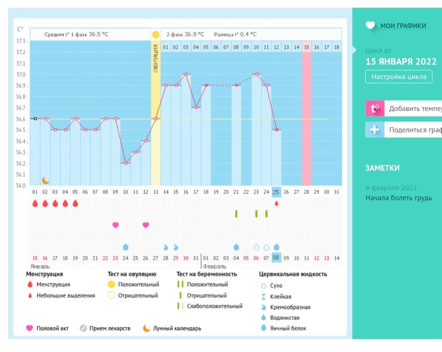
Task: Select the 36.2 temperature point on cycle day 10
Action: click(126, 163)
